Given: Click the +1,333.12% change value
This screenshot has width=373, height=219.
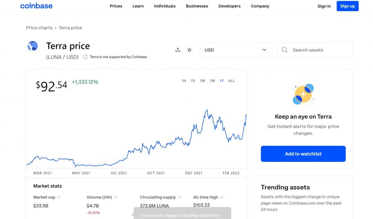Looking at the screenshot, I should tap(85, 82).
